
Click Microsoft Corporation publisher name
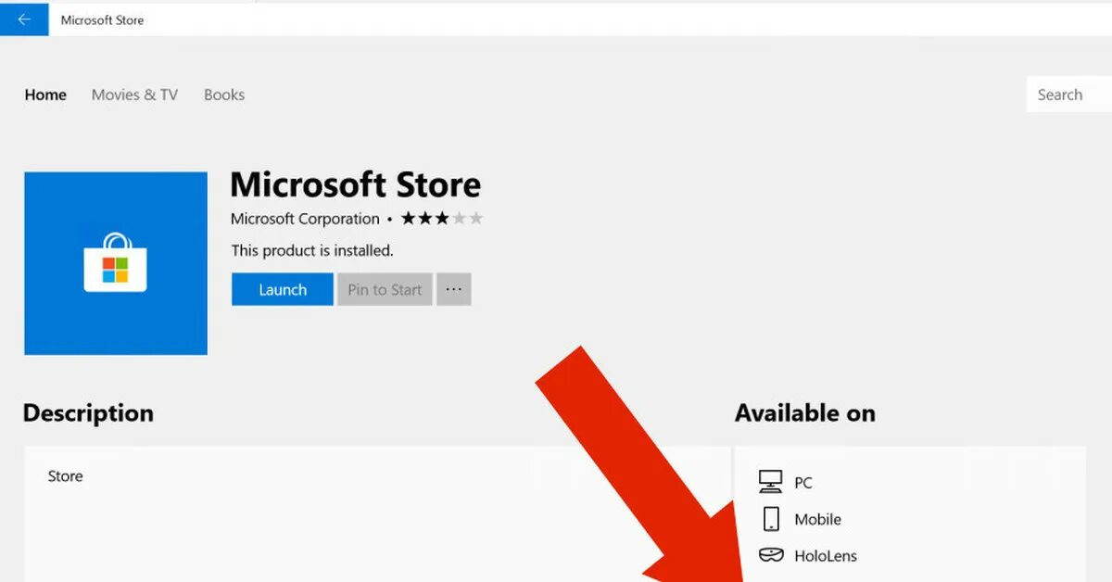pos(305,219)
